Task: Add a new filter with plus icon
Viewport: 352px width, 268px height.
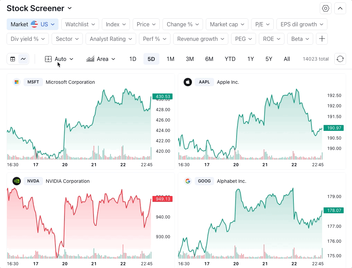Action: (x=322, y=39)
